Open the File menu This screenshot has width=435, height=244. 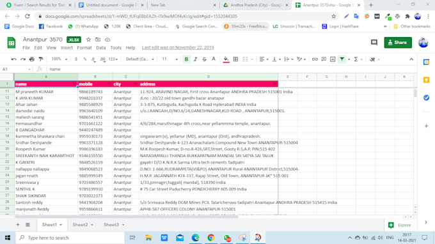click(x=26, y=48)
